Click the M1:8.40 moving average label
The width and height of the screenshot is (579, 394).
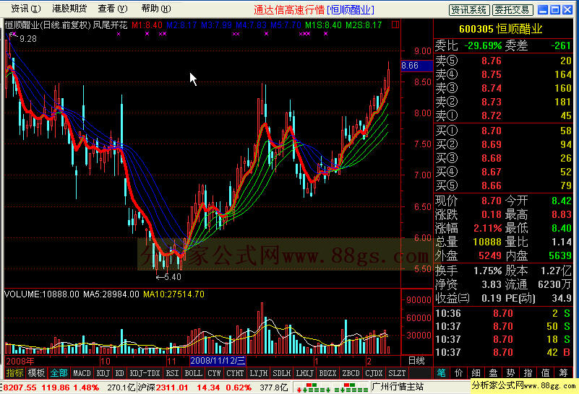tap(147, 25)
